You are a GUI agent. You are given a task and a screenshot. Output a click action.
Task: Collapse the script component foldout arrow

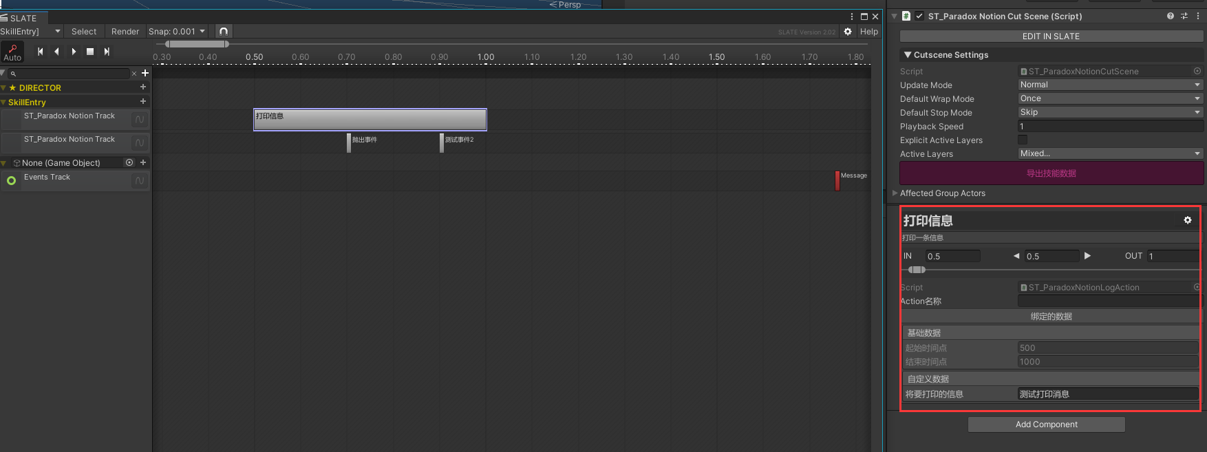point(894,16)
